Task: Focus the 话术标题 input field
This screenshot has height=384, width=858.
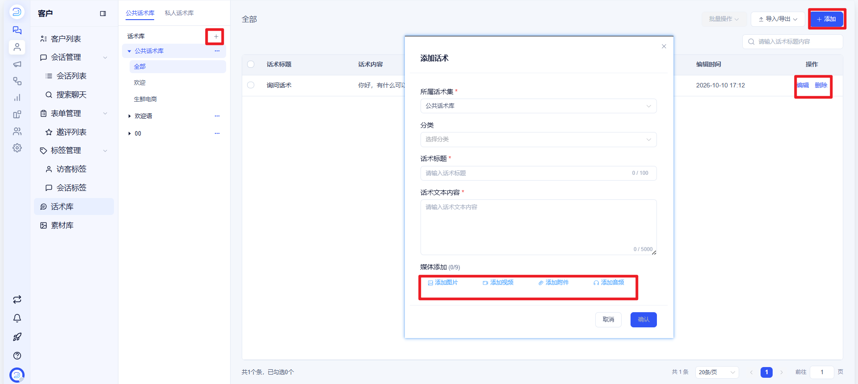Action: tap(538, 173)
